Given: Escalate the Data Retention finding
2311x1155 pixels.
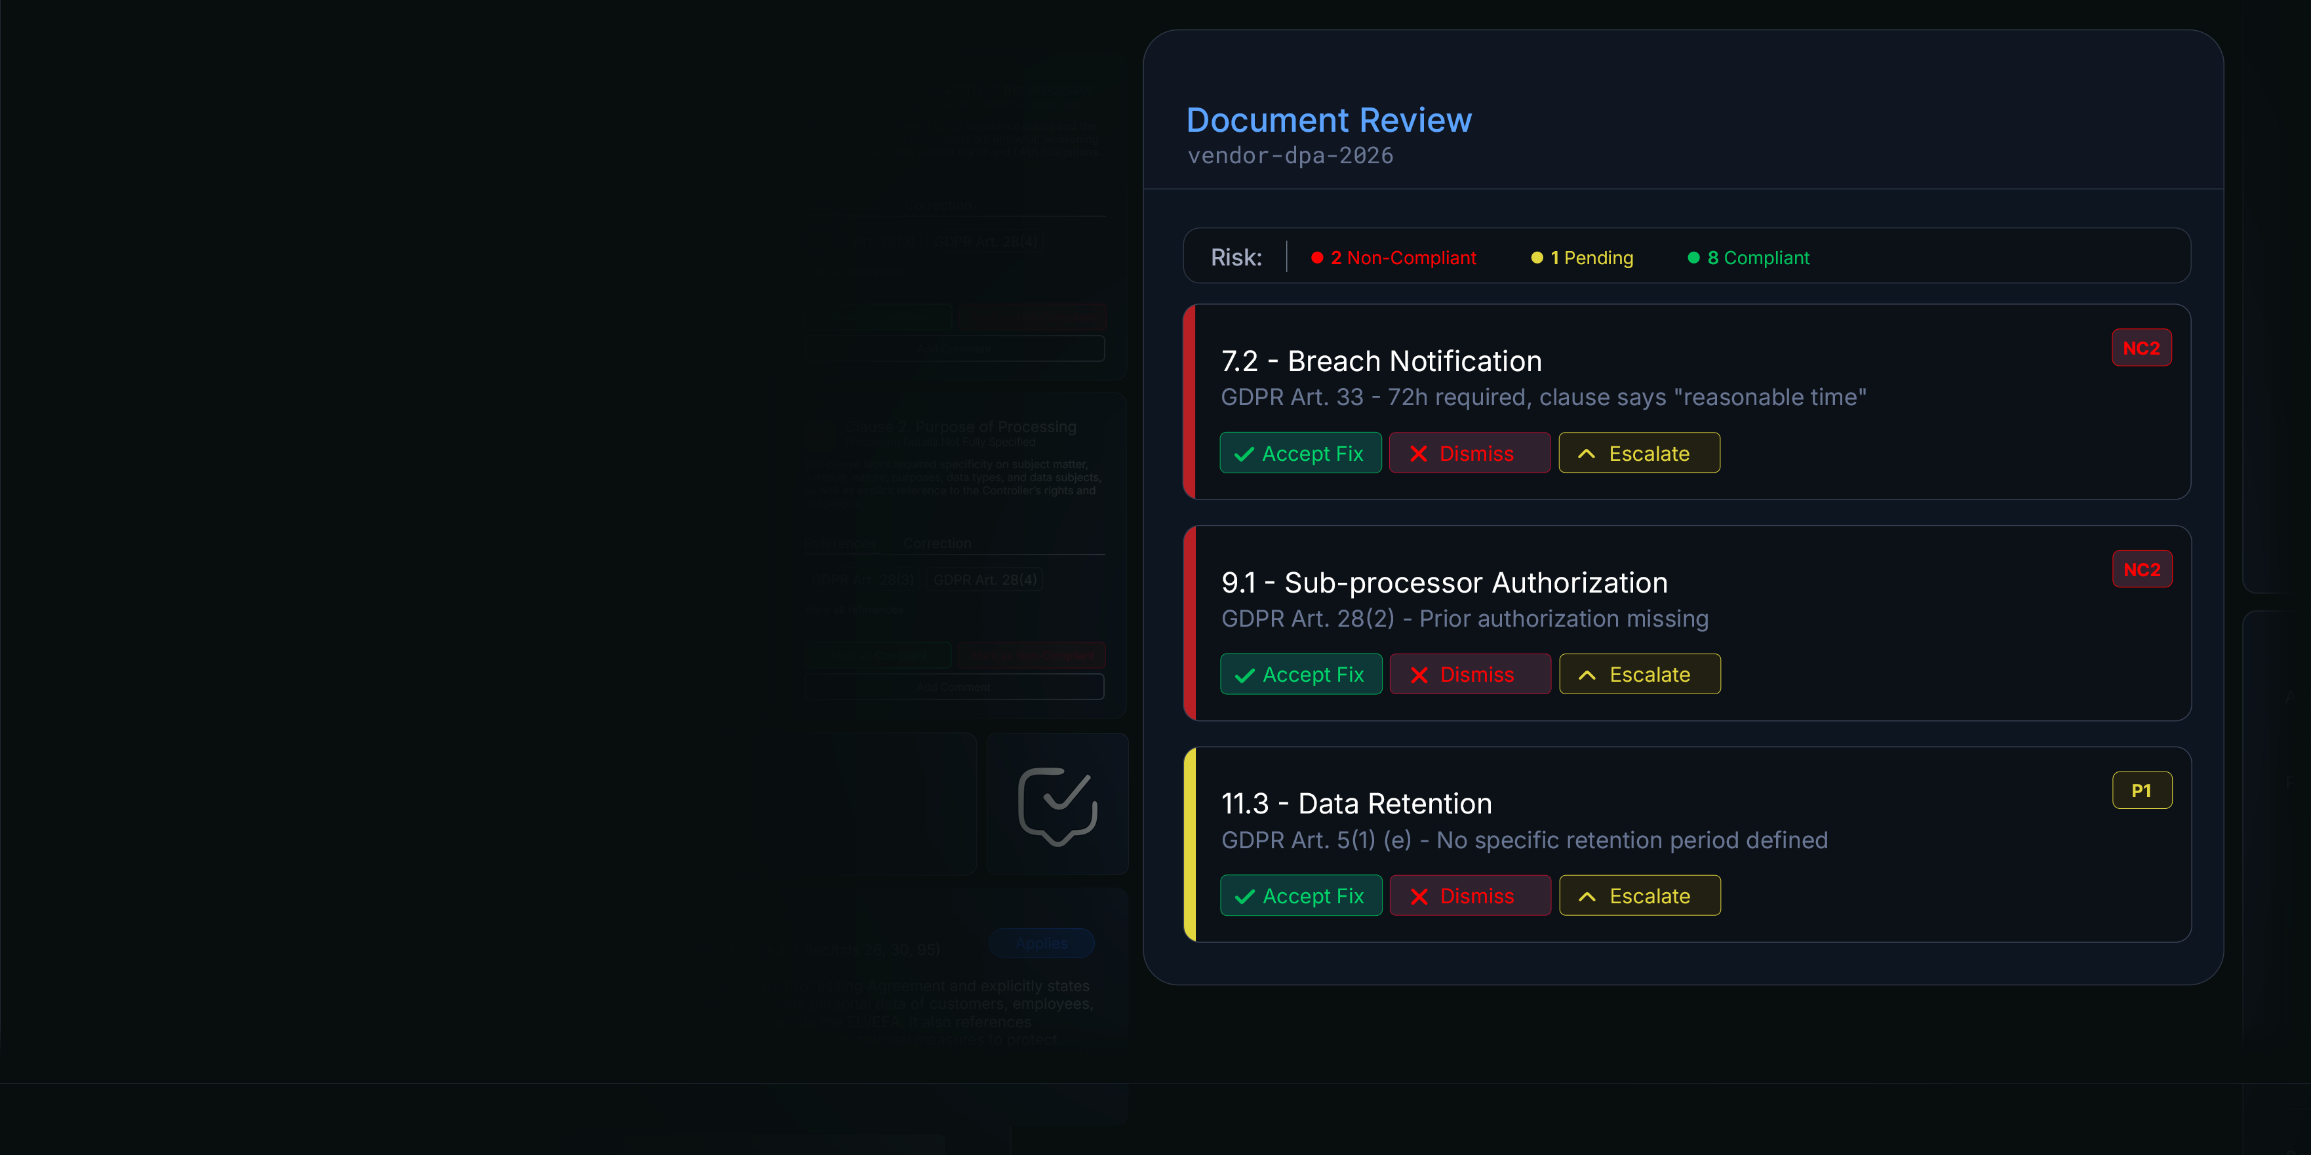Looking at the screenshot, I should click(1639, 896).
